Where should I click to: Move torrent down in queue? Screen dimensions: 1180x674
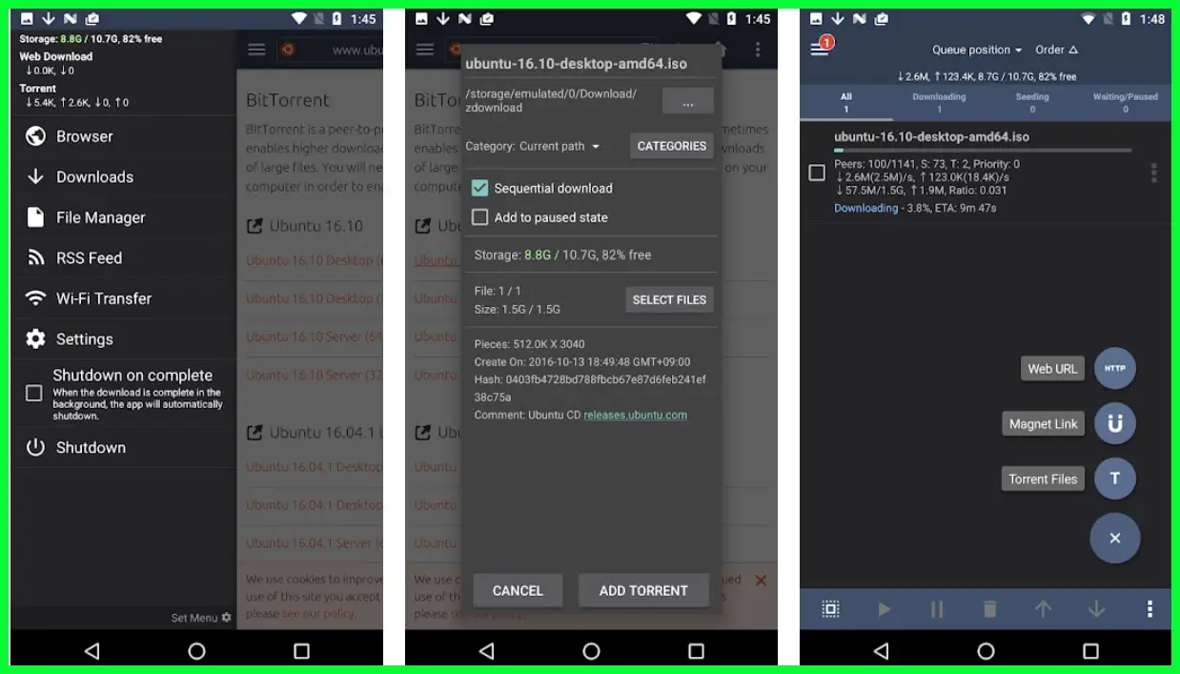click(x=1096, y=609)
